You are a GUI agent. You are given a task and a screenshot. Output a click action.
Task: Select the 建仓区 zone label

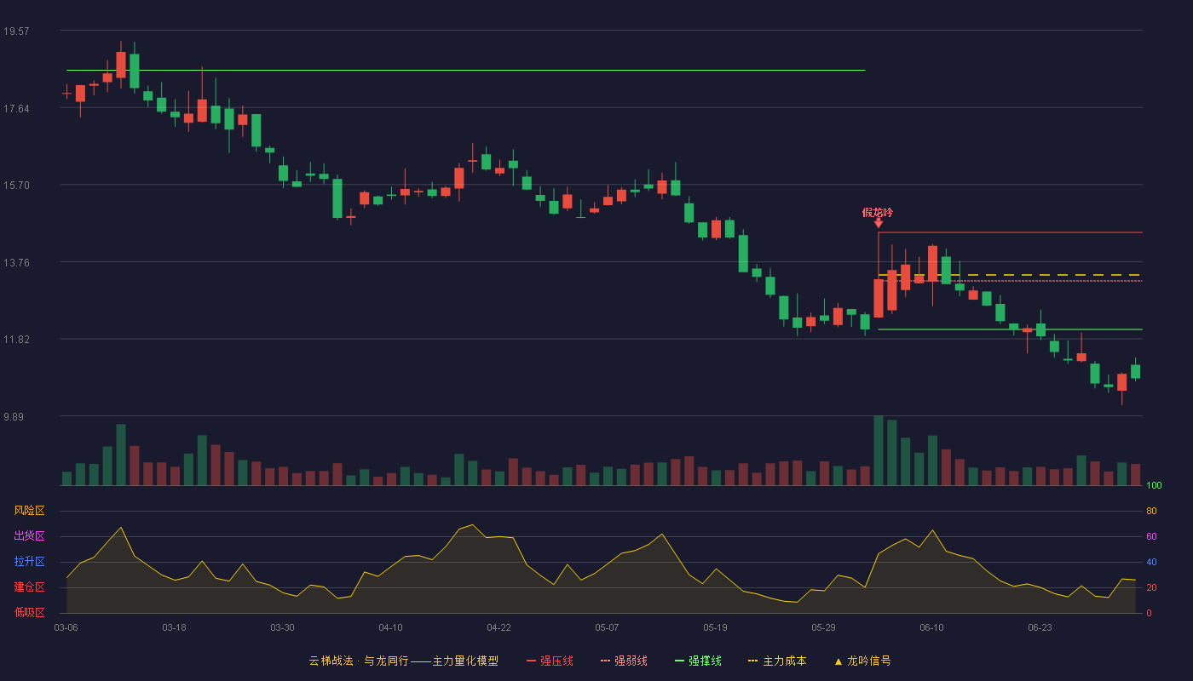click(29, 587)
